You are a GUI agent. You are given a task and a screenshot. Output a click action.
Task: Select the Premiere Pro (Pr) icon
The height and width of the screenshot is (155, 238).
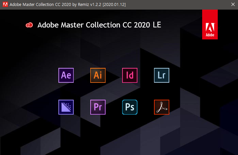tap(98, 107)
